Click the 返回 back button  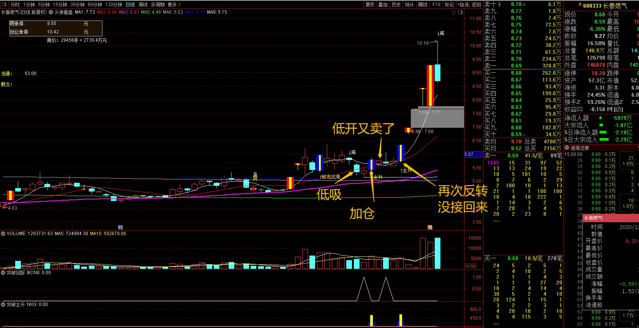476,5
